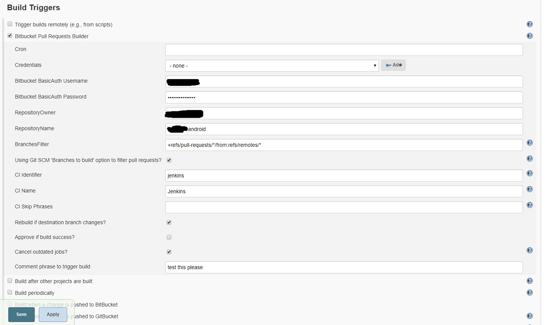Enable Build after other projects are built

click(x=10, y=281)
